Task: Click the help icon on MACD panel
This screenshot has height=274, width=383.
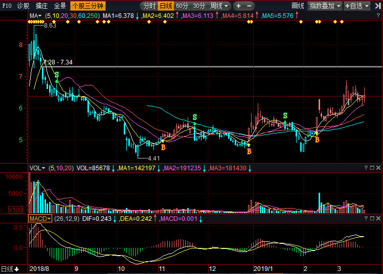Action: click(366, 218)
